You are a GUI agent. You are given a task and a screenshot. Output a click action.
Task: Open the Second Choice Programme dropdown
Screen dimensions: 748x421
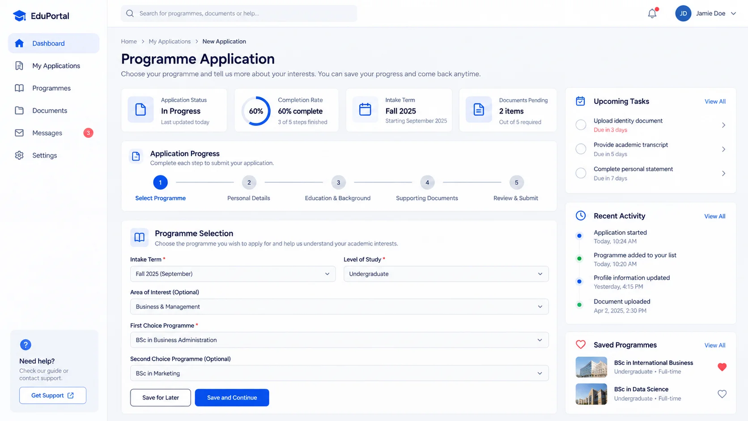[340, 373]
